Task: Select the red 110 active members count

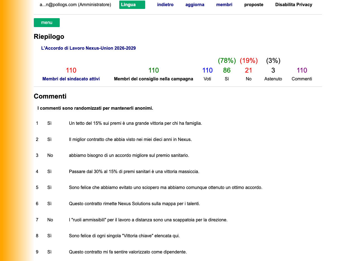Action: 71,70
